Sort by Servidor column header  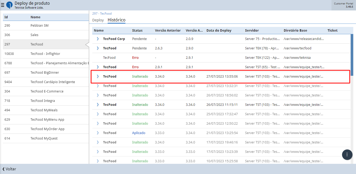[x=252, y=30]
